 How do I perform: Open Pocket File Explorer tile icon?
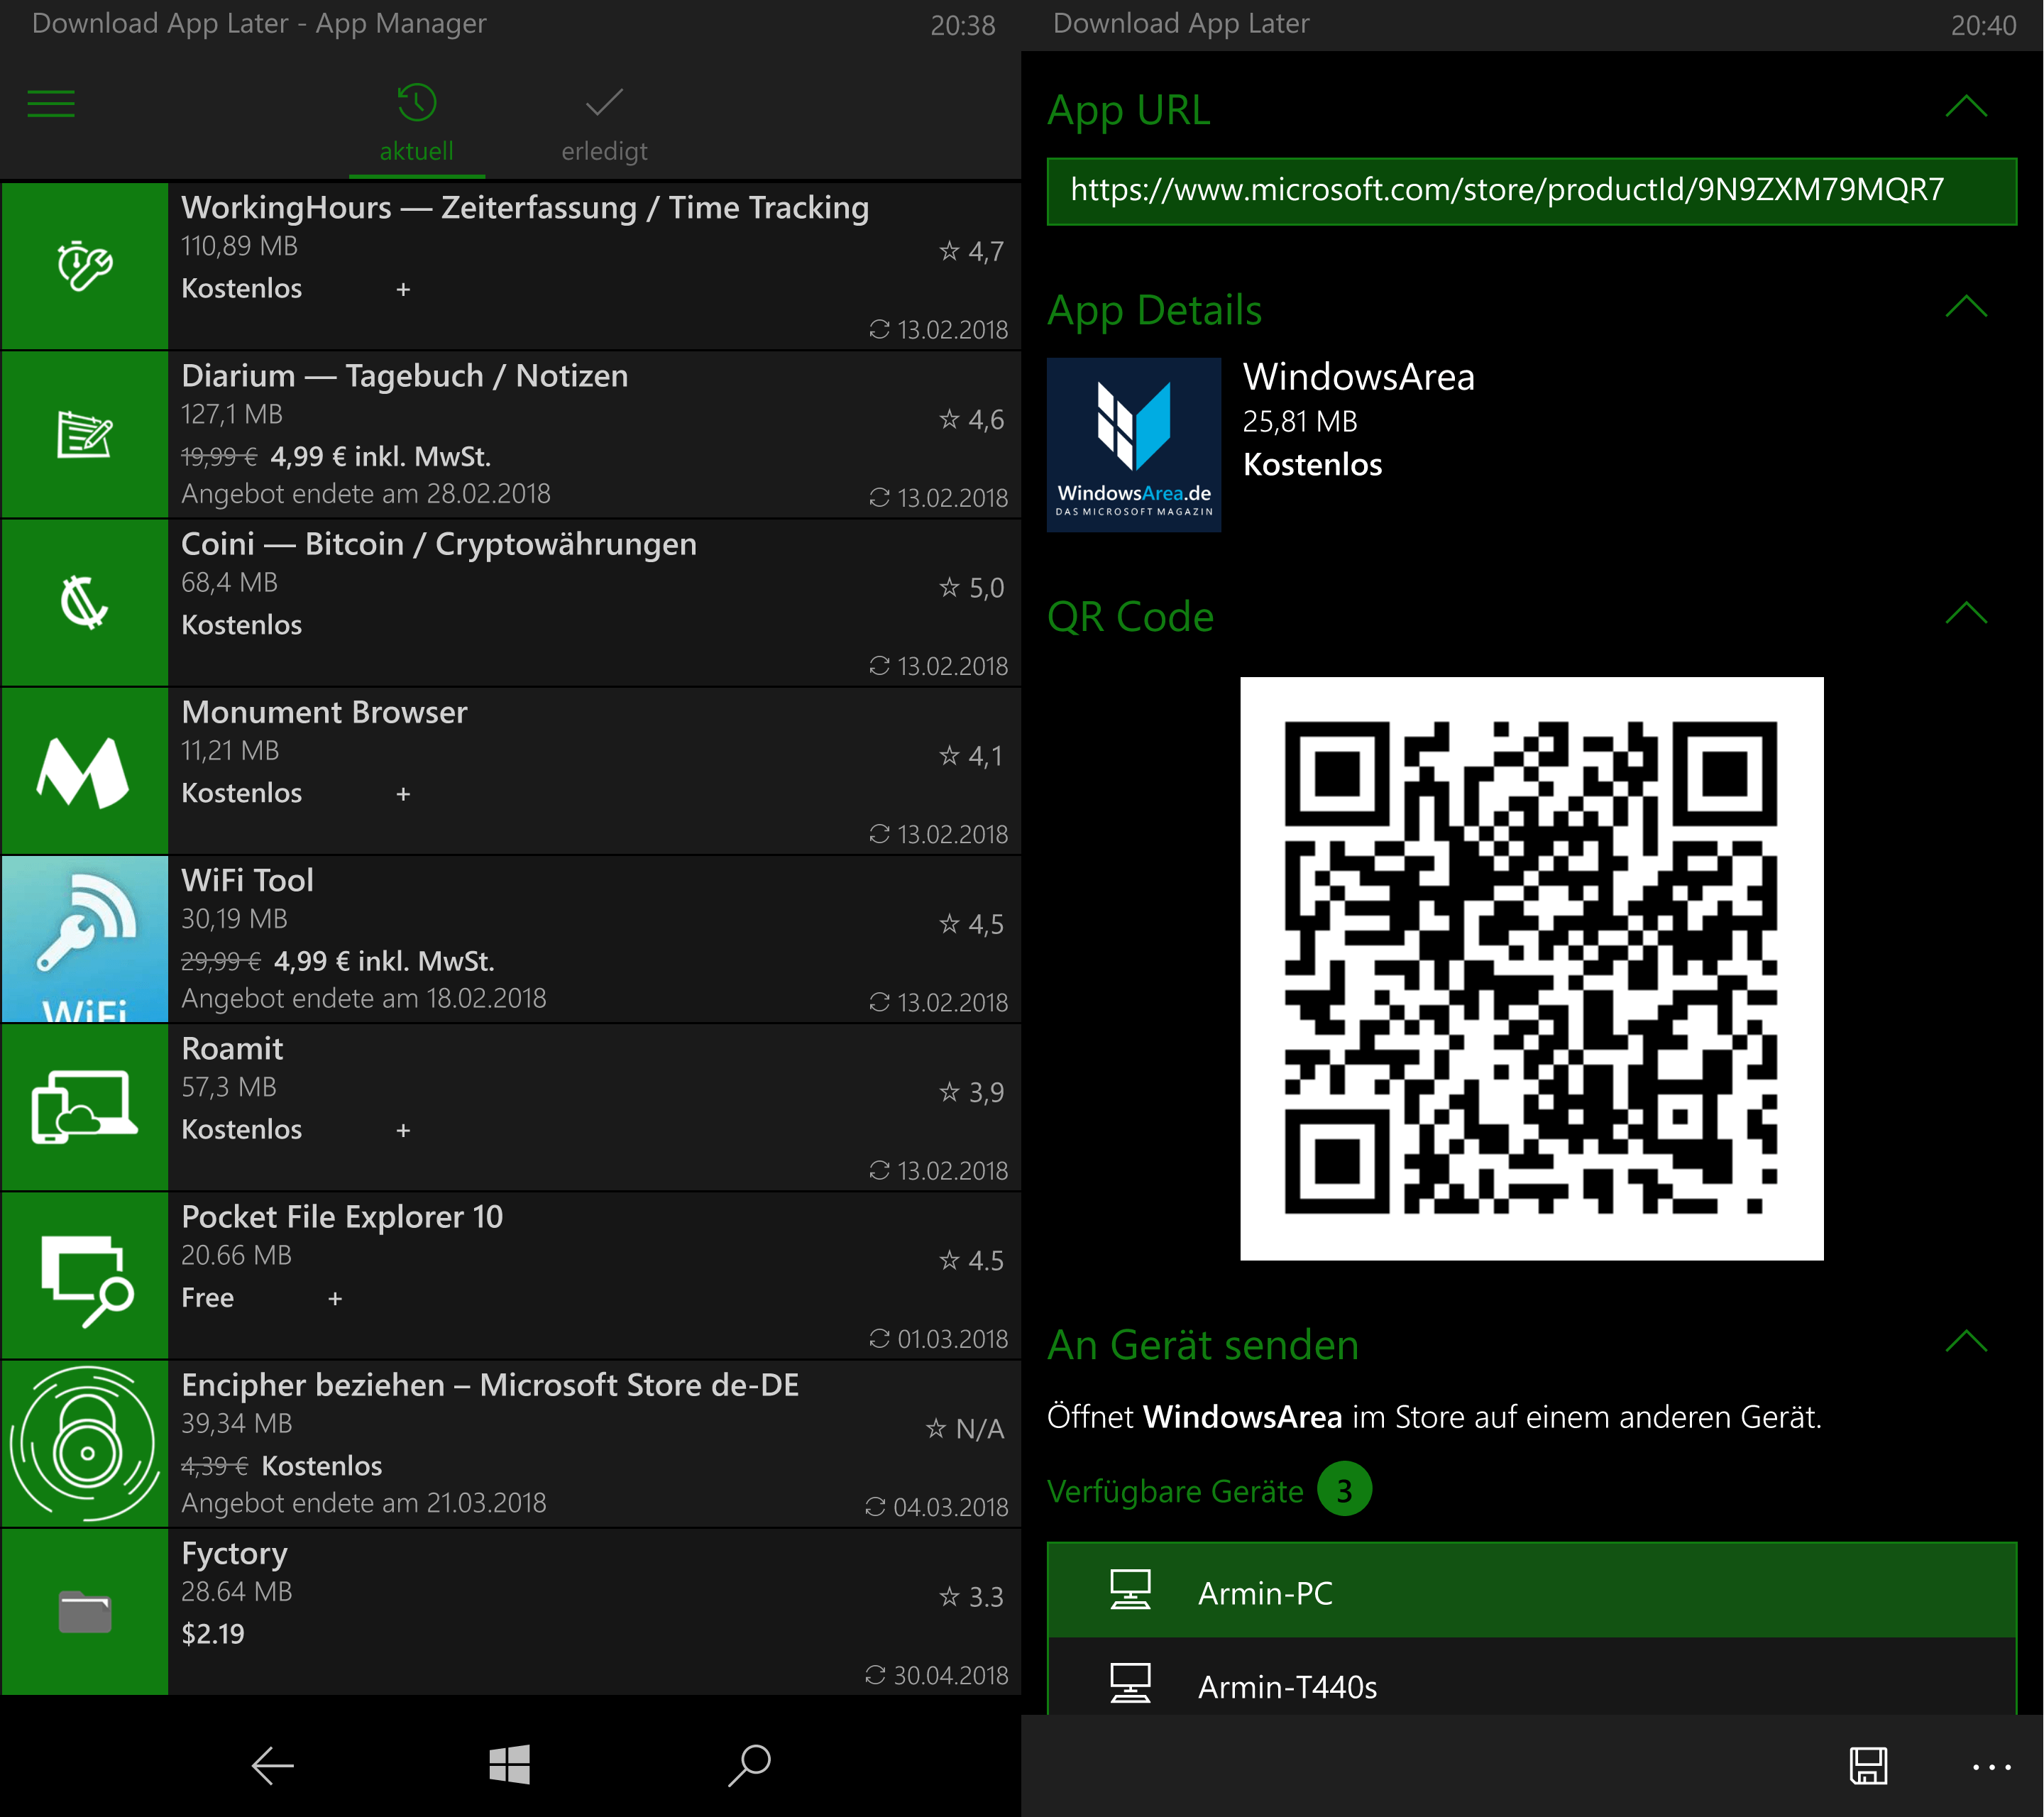[x=85, y=1275]
